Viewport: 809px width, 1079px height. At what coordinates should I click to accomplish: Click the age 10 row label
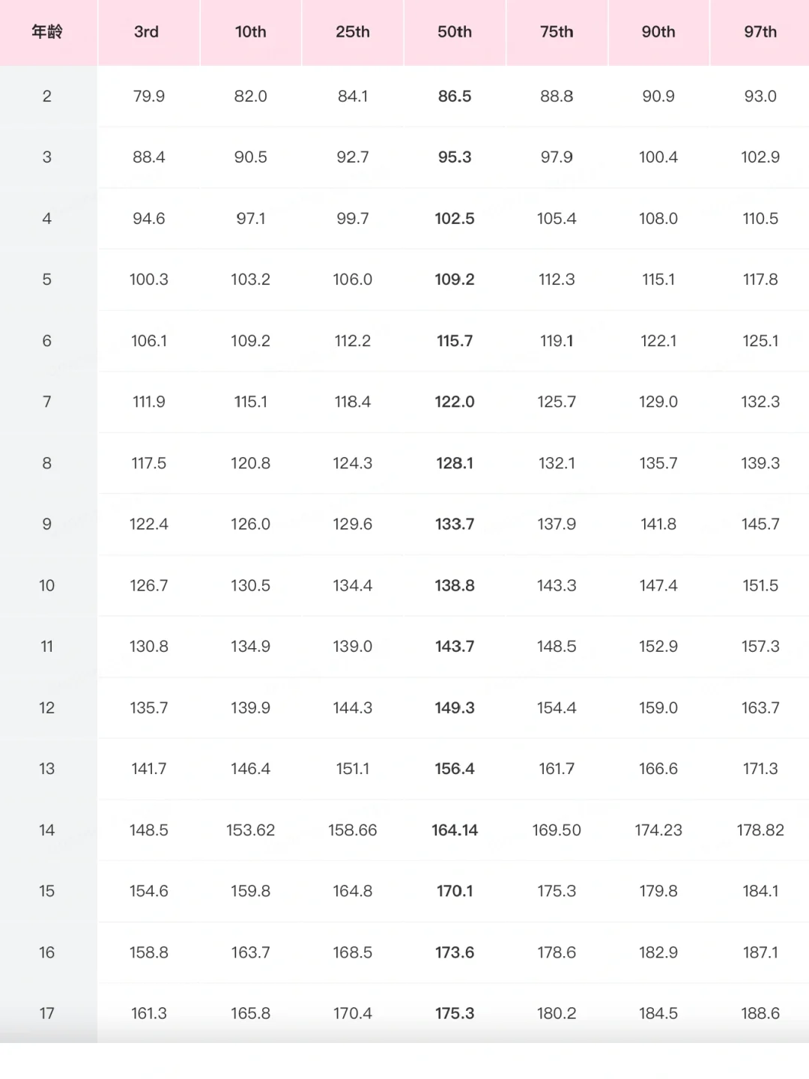(47, 586)
